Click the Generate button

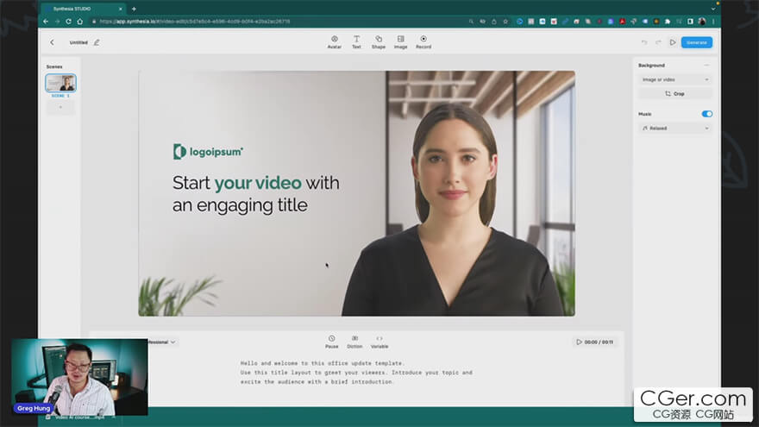pos(696,42)
